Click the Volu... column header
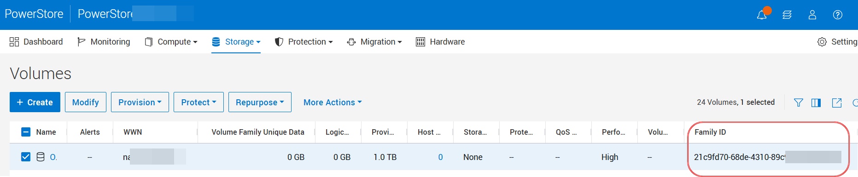 click(658, 132)
